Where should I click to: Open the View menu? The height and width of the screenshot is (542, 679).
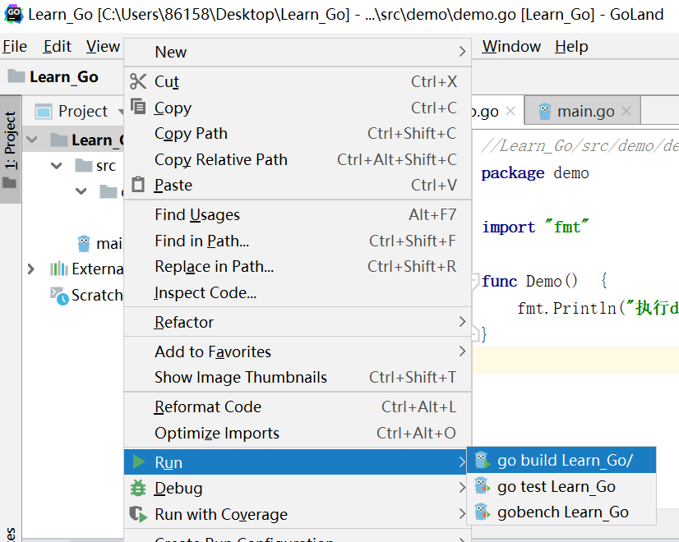pyautogui.click(x=103, y=46)
